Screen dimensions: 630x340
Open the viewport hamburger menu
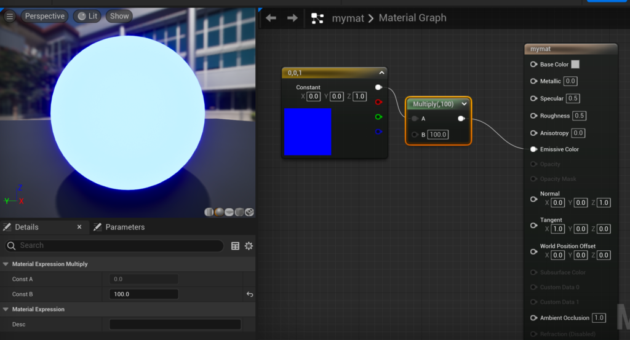(9, 16)
